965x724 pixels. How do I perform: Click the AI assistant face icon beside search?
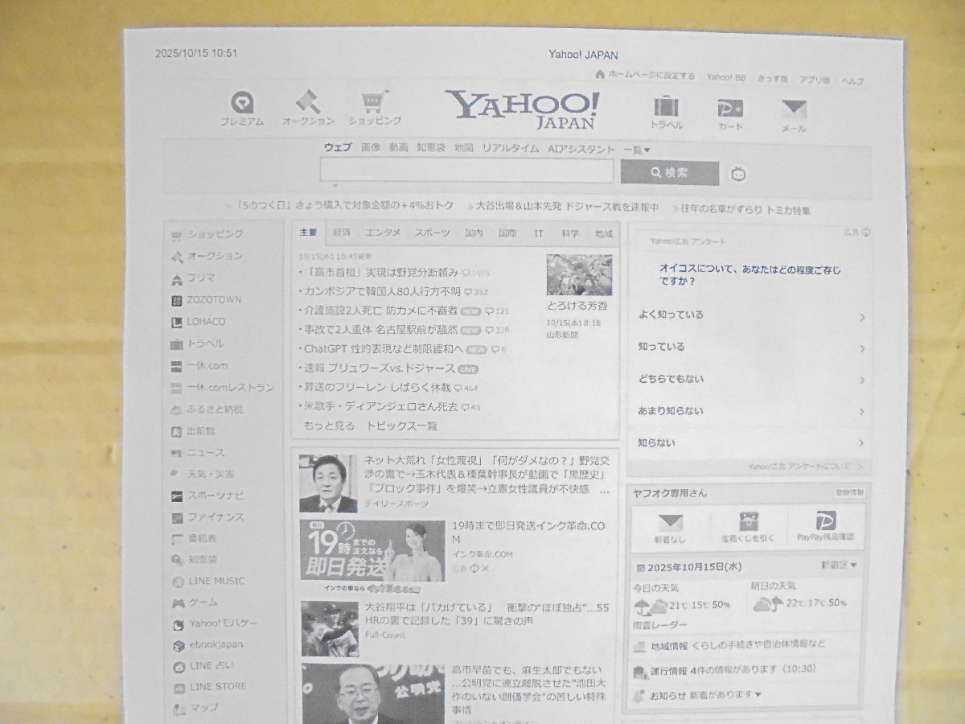(x=738, y=173)
